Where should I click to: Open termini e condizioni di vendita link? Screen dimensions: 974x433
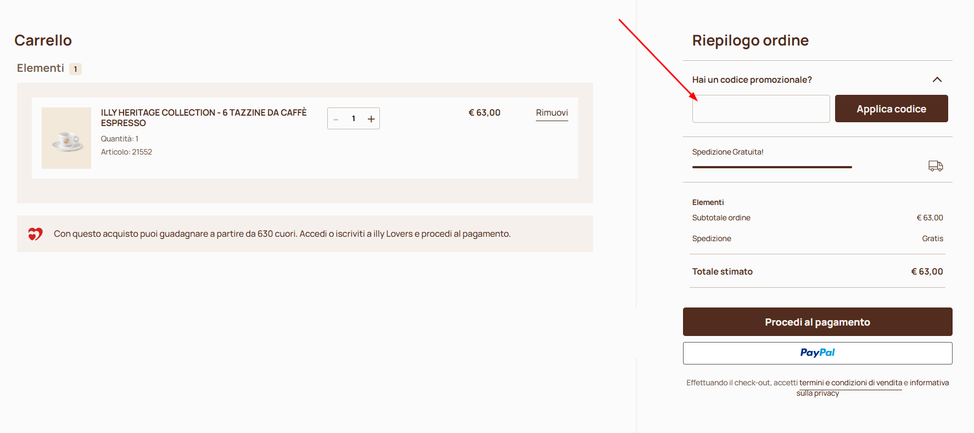pos(850,383)
